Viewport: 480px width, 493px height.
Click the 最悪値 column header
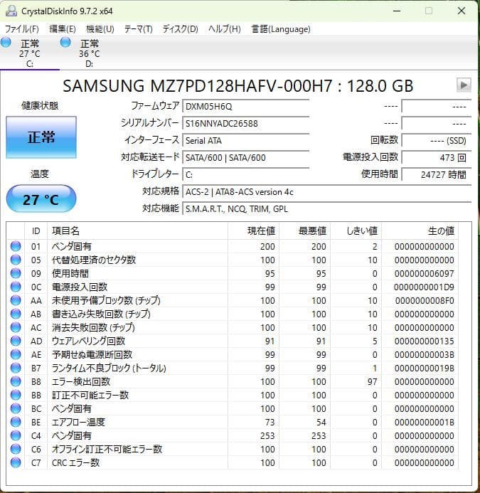tap(304, 231)
